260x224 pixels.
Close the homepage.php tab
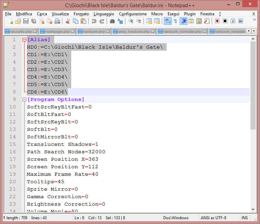73,31
